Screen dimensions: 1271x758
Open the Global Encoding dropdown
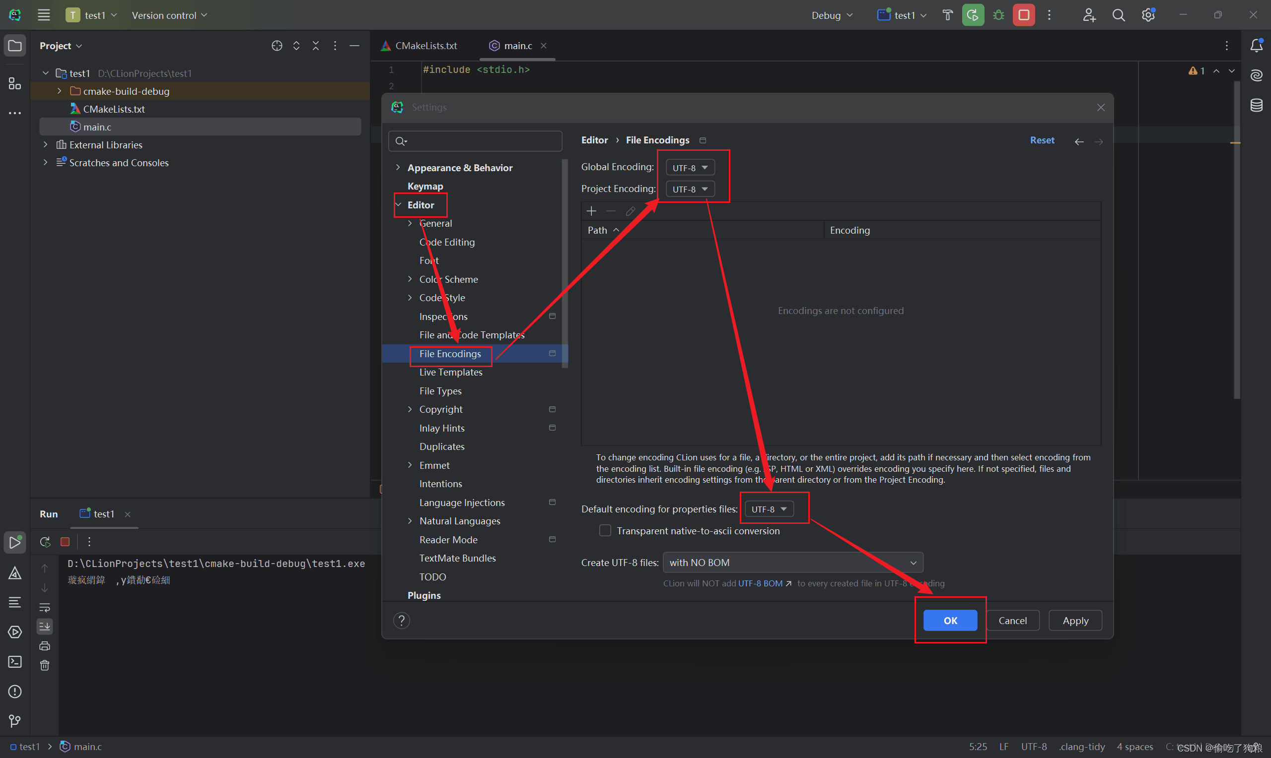click(690, 168)
